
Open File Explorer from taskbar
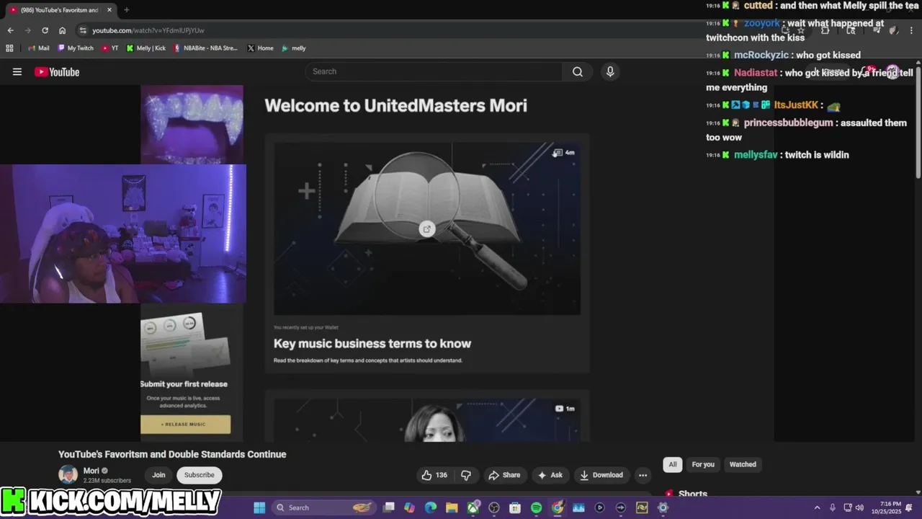coord(452,507)
